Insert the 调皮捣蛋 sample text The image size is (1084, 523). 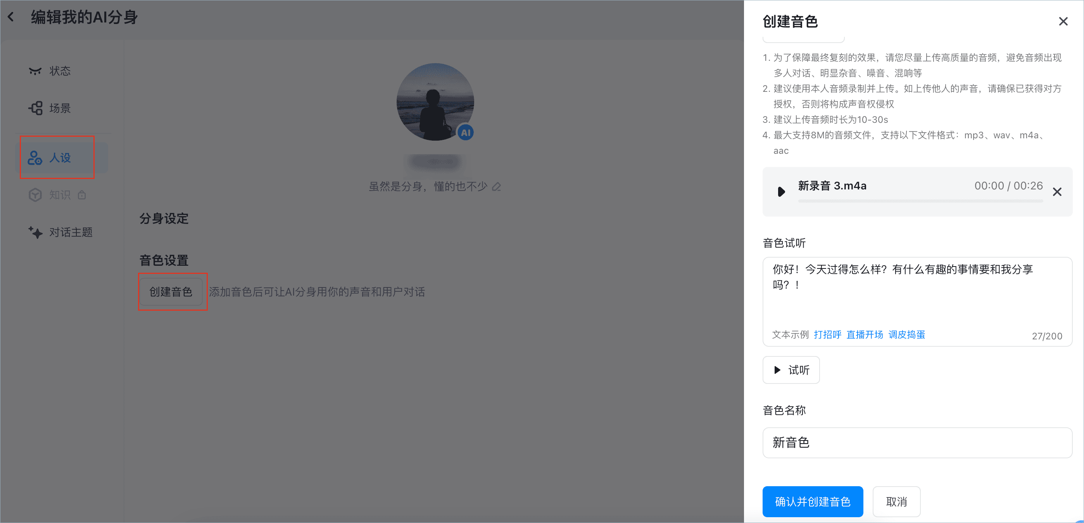(x=906, y=335)
